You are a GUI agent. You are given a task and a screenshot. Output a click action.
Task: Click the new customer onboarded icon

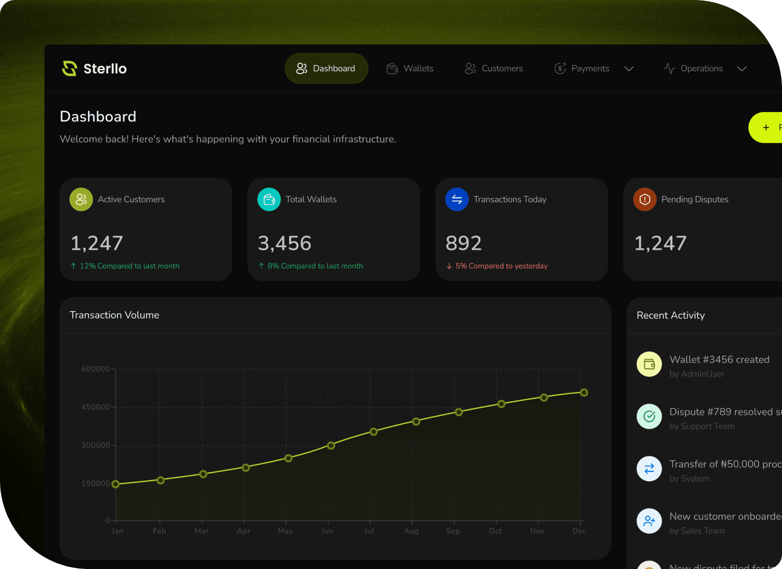click(649, 521)
